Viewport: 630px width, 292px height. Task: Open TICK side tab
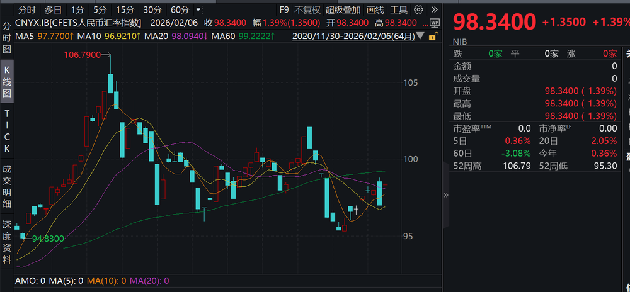[x=7, y=131]
